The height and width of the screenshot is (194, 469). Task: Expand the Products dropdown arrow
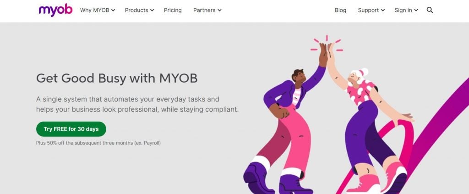152,10
